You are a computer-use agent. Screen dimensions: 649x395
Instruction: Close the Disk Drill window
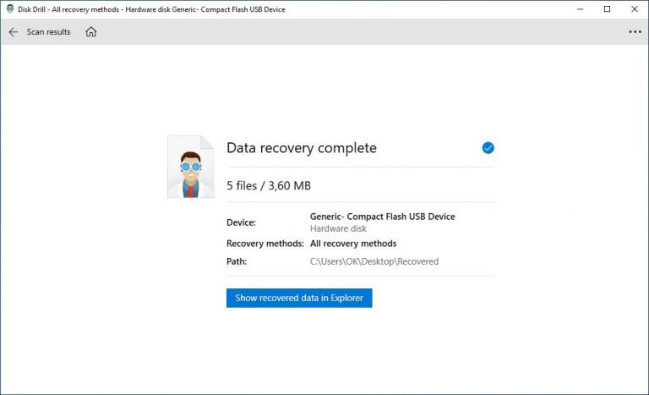pyautogui.click(x=635, y=9)
